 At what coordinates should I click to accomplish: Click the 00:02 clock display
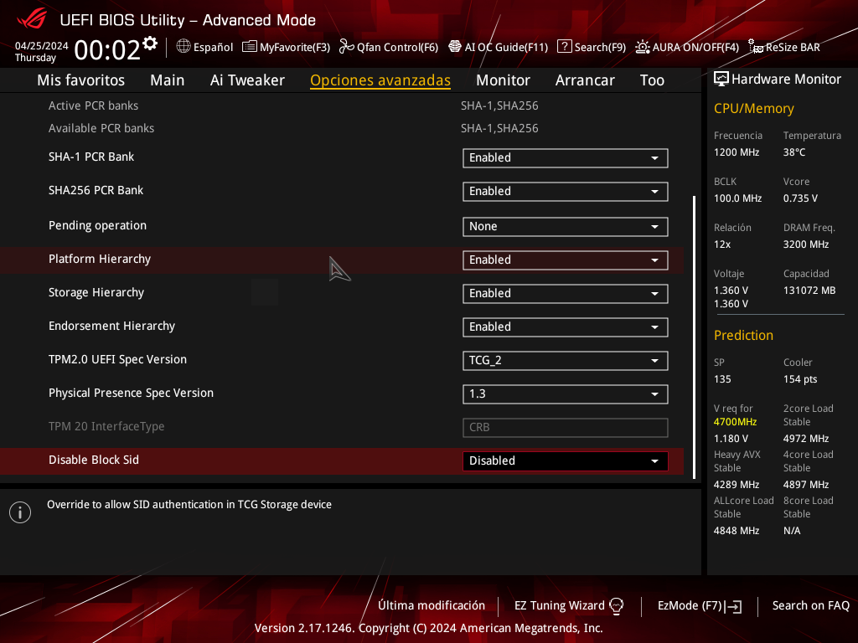[x=107, y=49]
